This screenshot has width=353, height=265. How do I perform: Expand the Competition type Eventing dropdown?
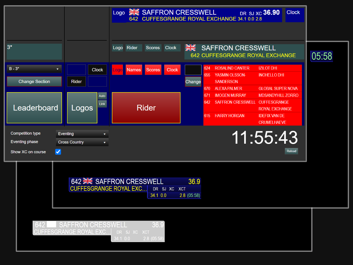click(82, 134)
